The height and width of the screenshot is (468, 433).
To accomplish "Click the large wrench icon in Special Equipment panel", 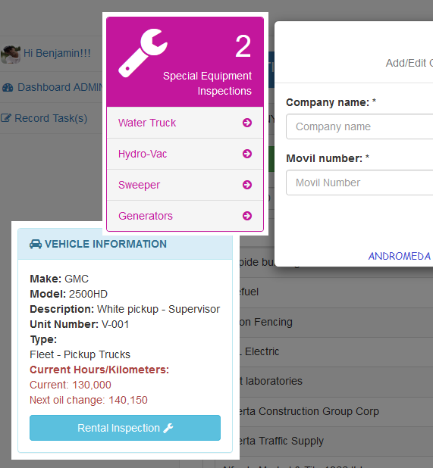I will (143, 53).
